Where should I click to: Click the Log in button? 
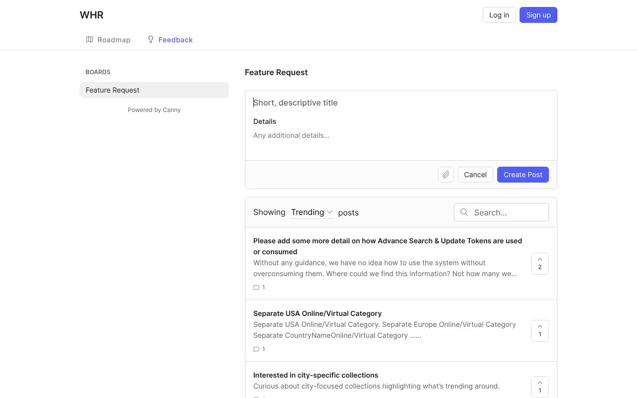(x=499, y=15)
